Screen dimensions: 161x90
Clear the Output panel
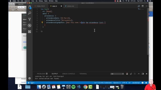127,74
